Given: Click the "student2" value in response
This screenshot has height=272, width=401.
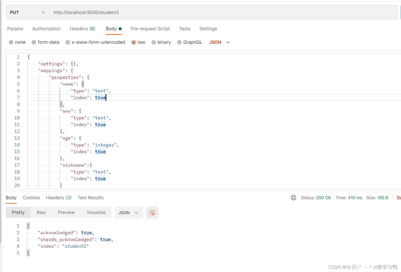Looking at the screenshot, I should (x=75, y=246).
